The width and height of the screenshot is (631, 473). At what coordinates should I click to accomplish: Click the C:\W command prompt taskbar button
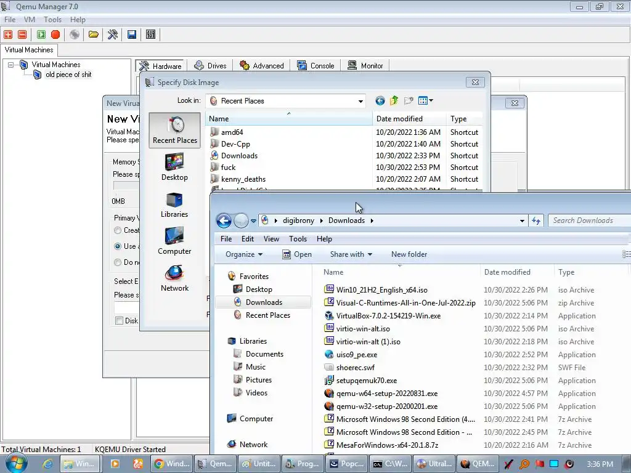(x=390, y=464)
